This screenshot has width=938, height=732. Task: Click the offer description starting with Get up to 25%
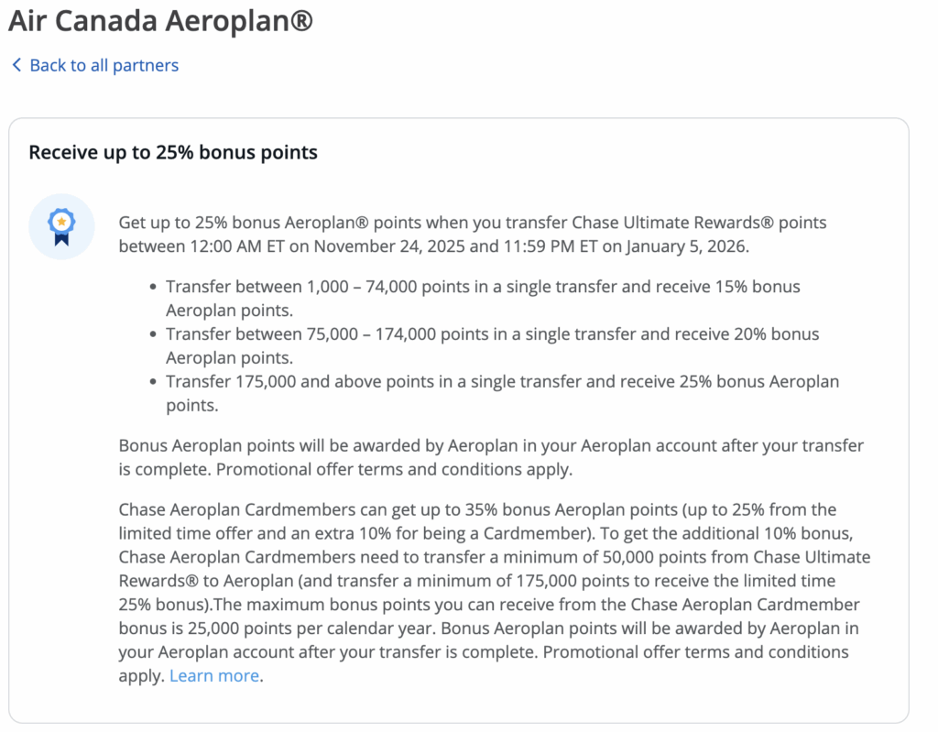pyautogui.click(x=472, y=234)
